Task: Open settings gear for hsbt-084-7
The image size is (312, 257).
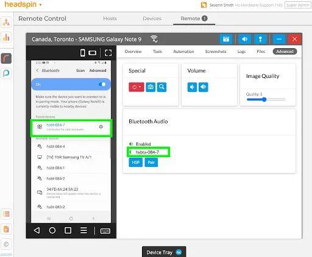Action: point(101,127)
